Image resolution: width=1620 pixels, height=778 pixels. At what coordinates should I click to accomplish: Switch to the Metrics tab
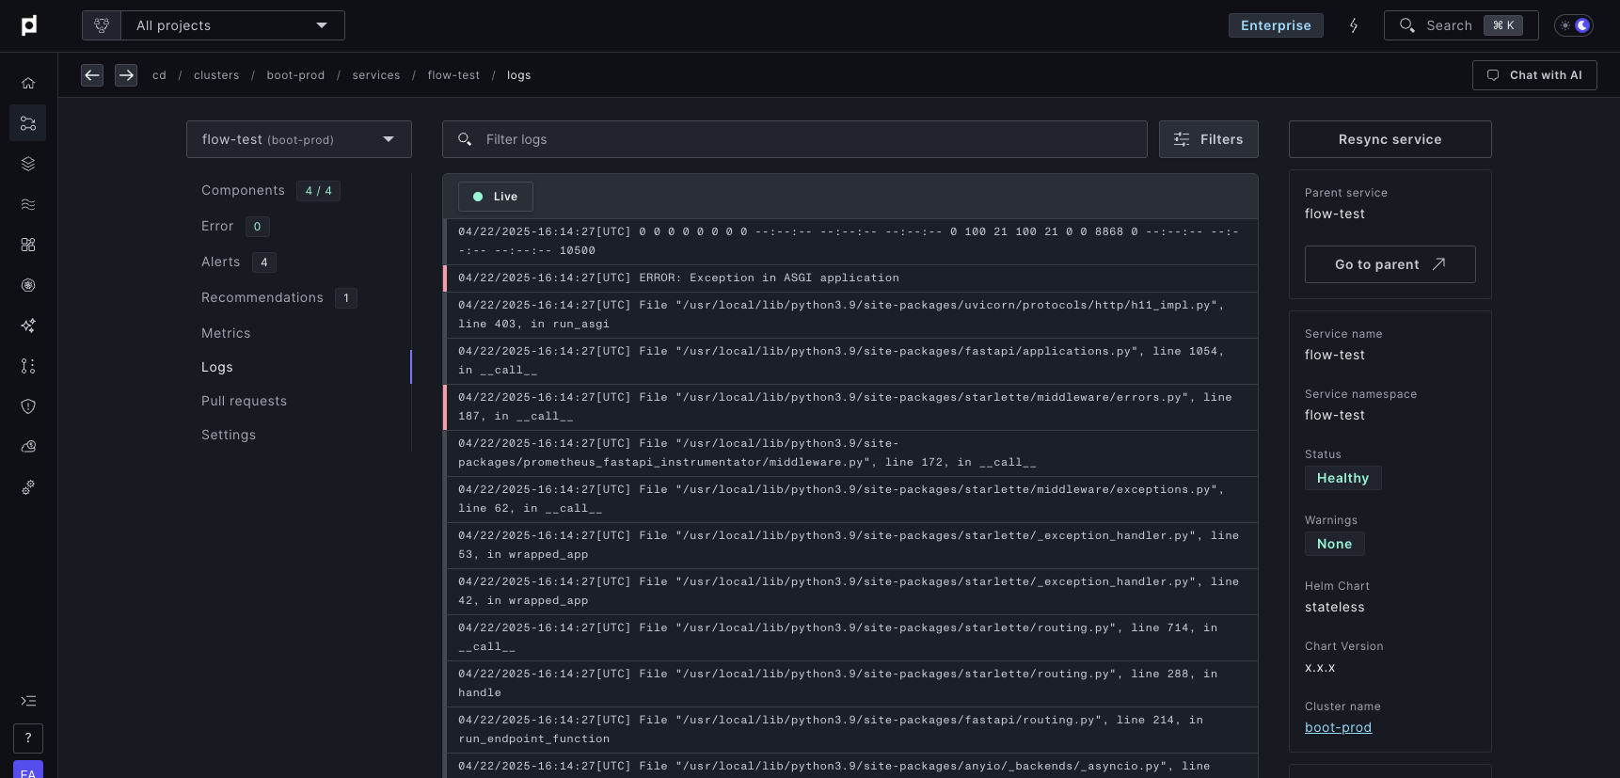pyautogui.click(x=226, y=333)
